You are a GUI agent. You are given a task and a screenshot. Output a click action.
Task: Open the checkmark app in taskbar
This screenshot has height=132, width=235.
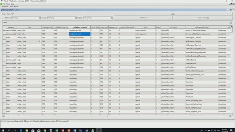tap(87, 131)
